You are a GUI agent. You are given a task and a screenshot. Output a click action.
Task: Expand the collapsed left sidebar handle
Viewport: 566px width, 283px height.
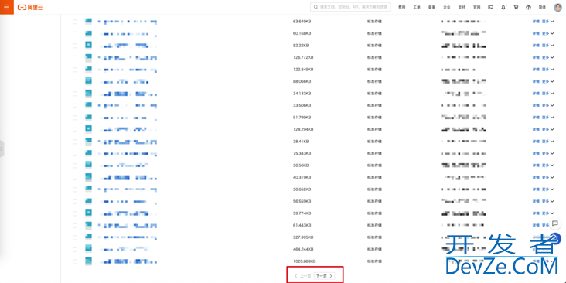coord(2,148)
